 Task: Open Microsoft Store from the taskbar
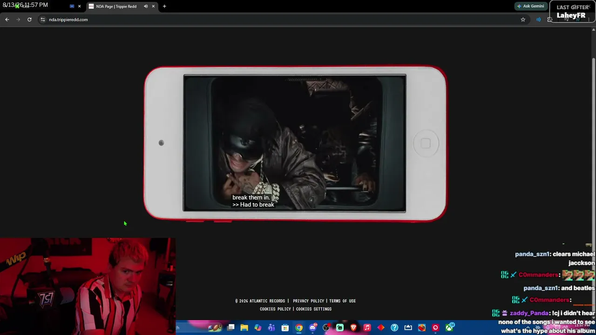[x=285, y=328]
